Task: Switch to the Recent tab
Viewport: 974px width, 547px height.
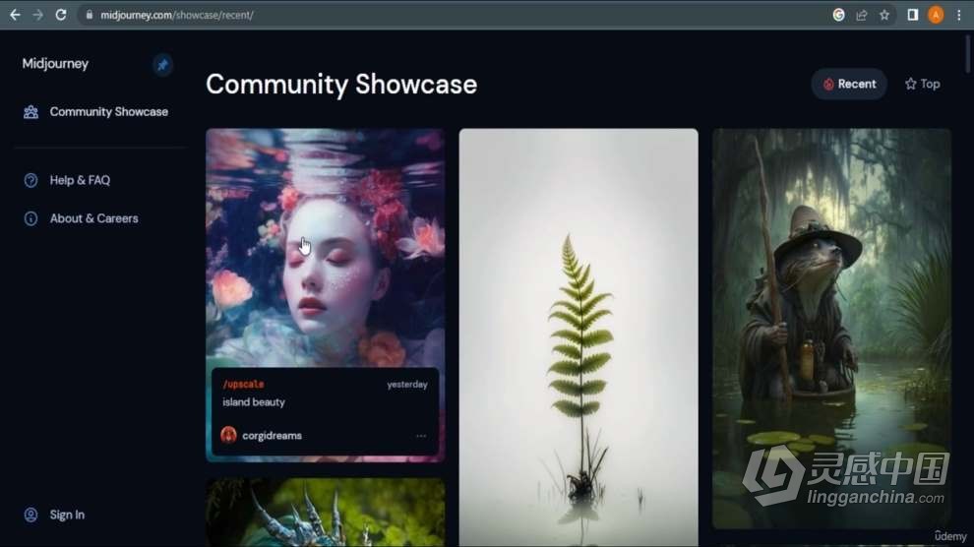Action: [x=849, y=84]
